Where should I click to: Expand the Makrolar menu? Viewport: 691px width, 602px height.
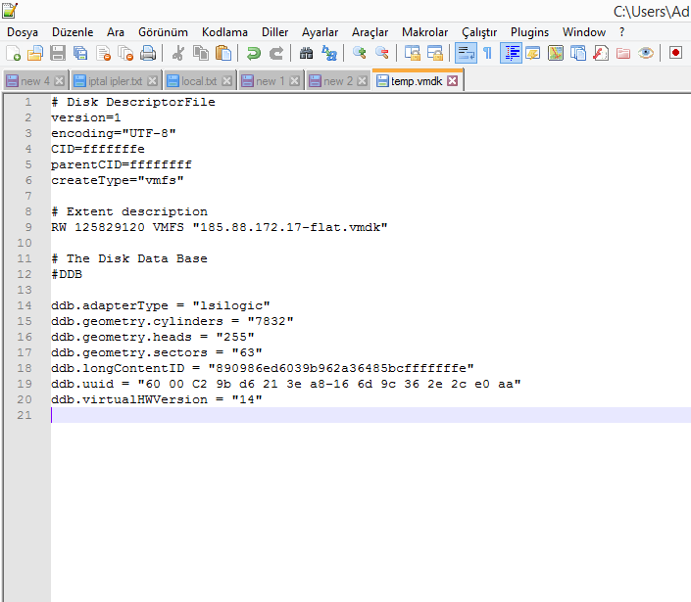pos(424,32)
